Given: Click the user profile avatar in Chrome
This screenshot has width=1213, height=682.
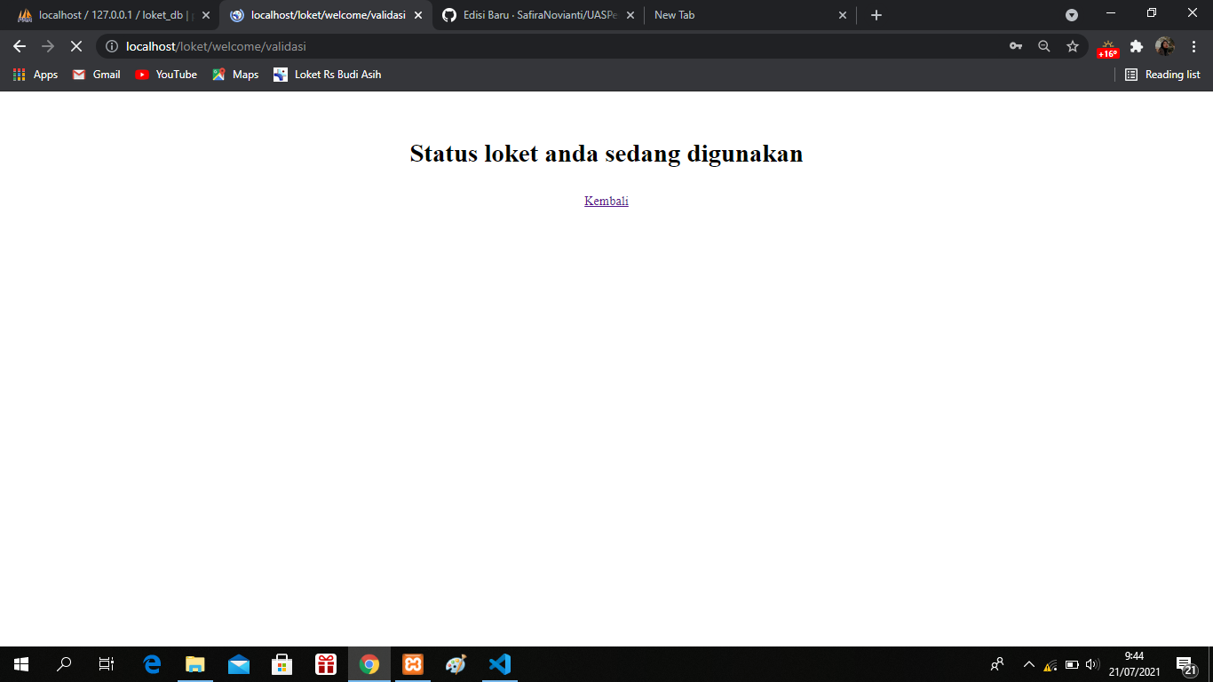Looking at the screenshot, I should [x=1166, y=46].
